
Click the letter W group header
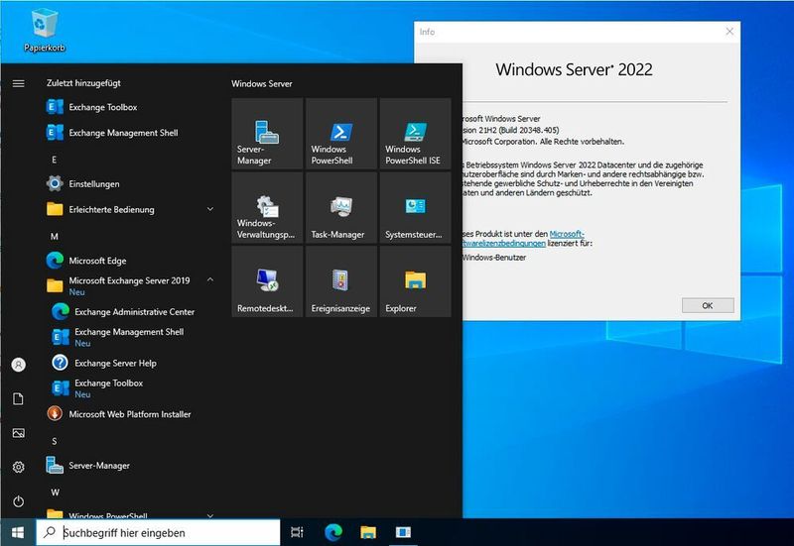(x=55, y=492)
